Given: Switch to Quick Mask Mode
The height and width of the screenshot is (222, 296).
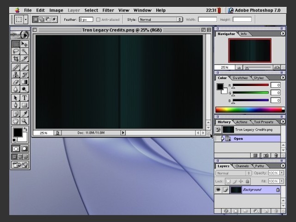Looking at the screenshot, I should click(25, 149).
